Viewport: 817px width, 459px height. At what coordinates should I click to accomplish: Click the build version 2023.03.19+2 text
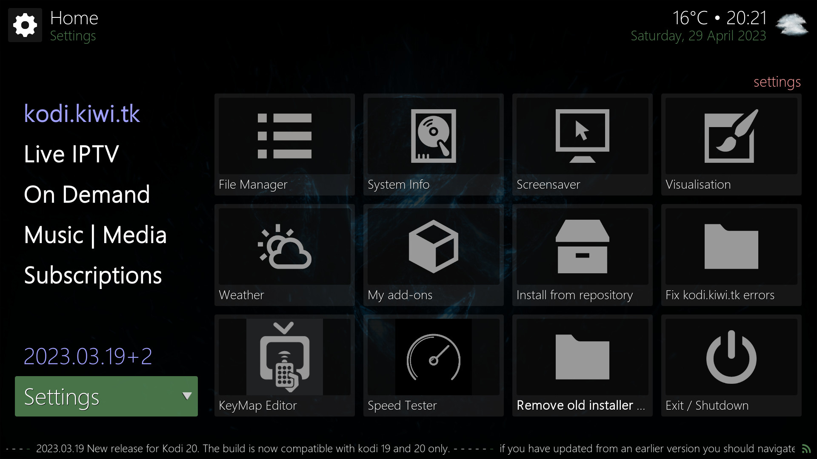(88, 356)
